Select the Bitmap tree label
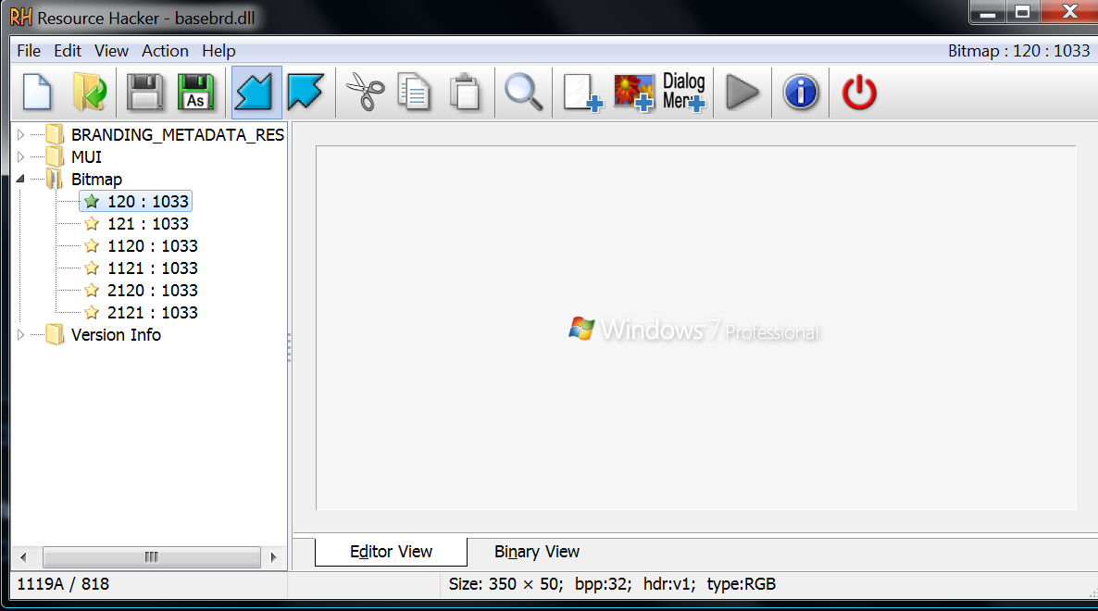The width and height of the screenshot is (1098, 611). (x=96, y=180)
